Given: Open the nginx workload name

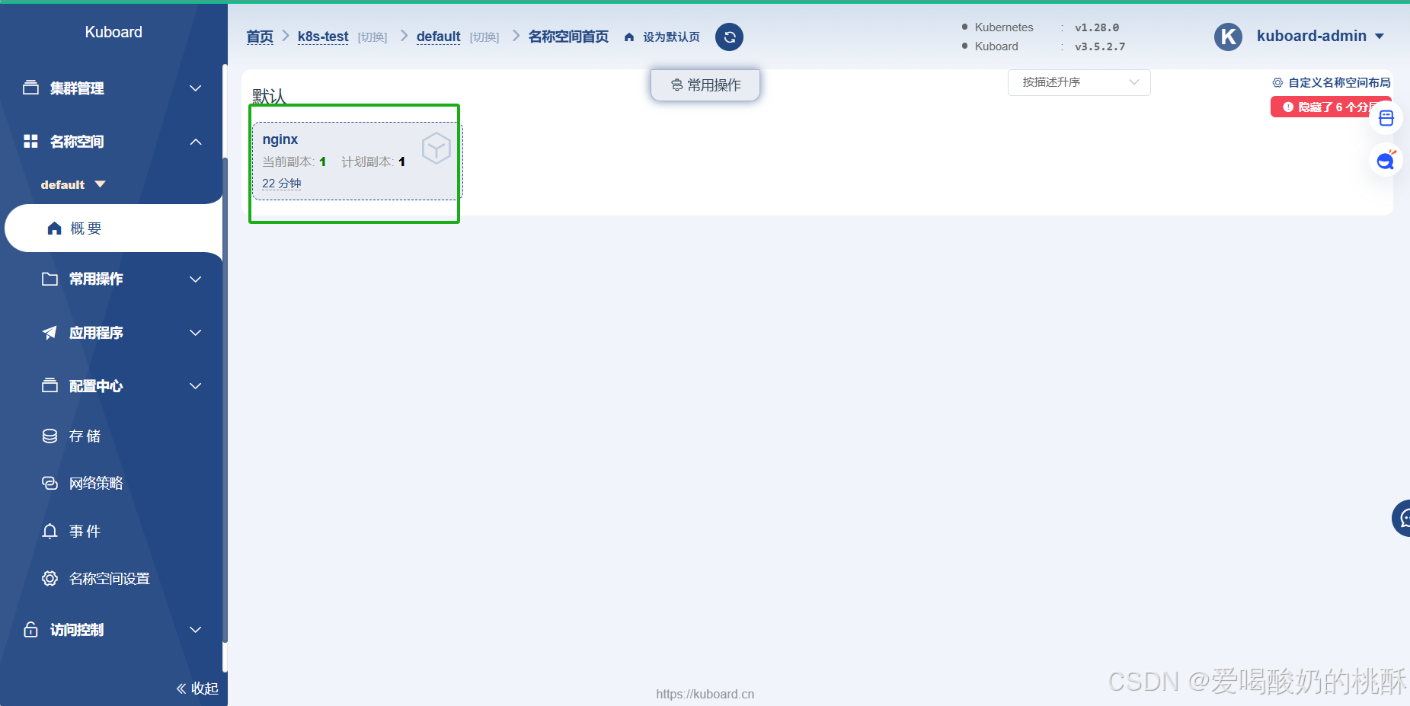Looking at the screenshot, I should pyautogui.click(x=280, y=139).
